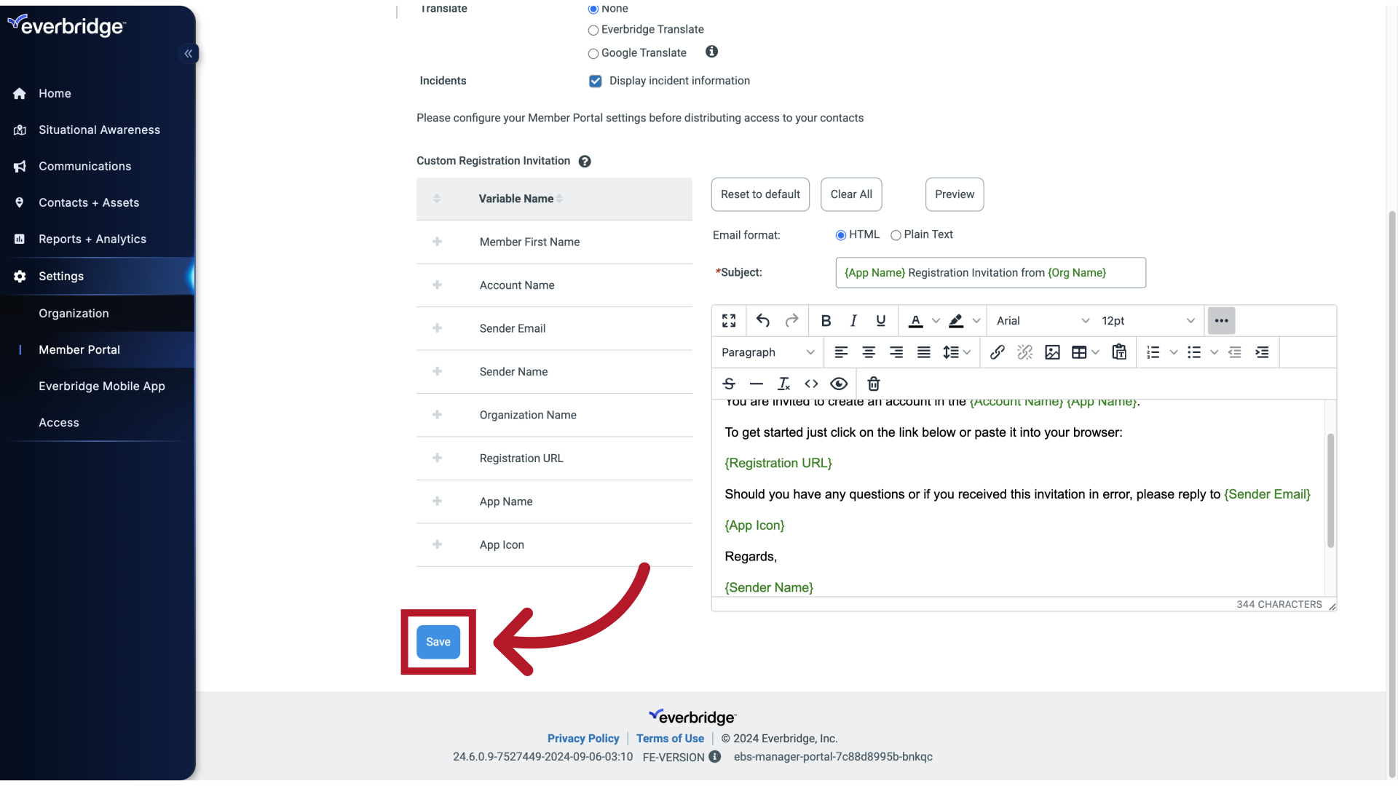Click the Paste as Text clipboard icon

1119,352
